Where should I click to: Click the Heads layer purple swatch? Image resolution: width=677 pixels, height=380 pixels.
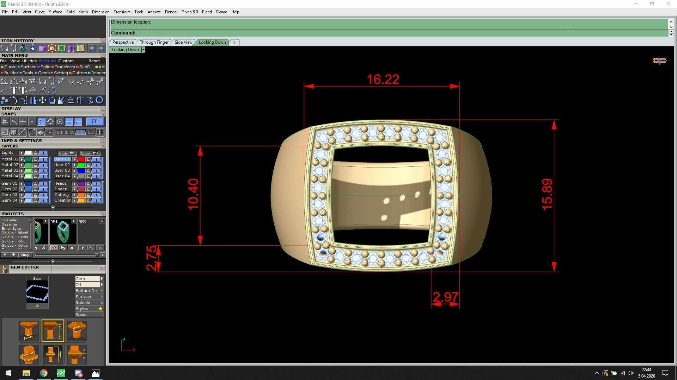click(81, 184)
